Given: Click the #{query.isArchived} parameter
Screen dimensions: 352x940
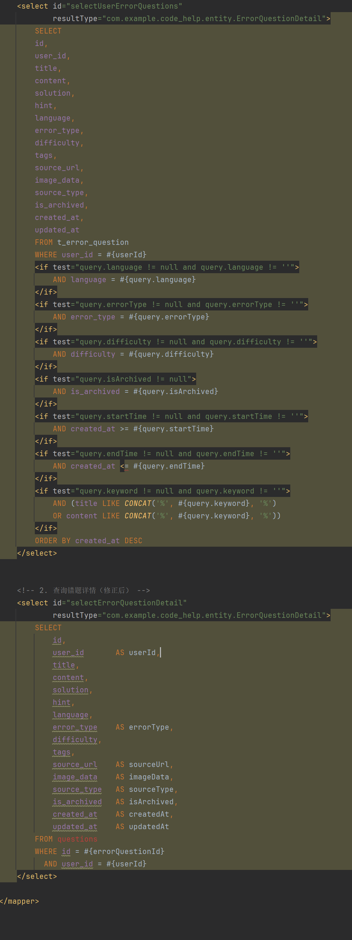Looking at the screenshot, I should 175,392.
